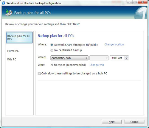Click the Change this link

point(97,65)
